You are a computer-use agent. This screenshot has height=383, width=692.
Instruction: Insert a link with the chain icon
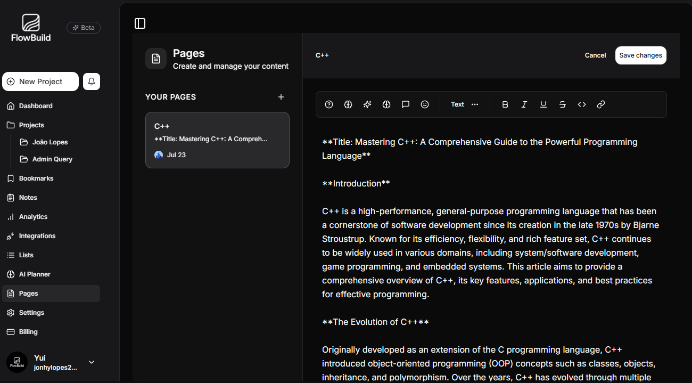pos(601,104)
